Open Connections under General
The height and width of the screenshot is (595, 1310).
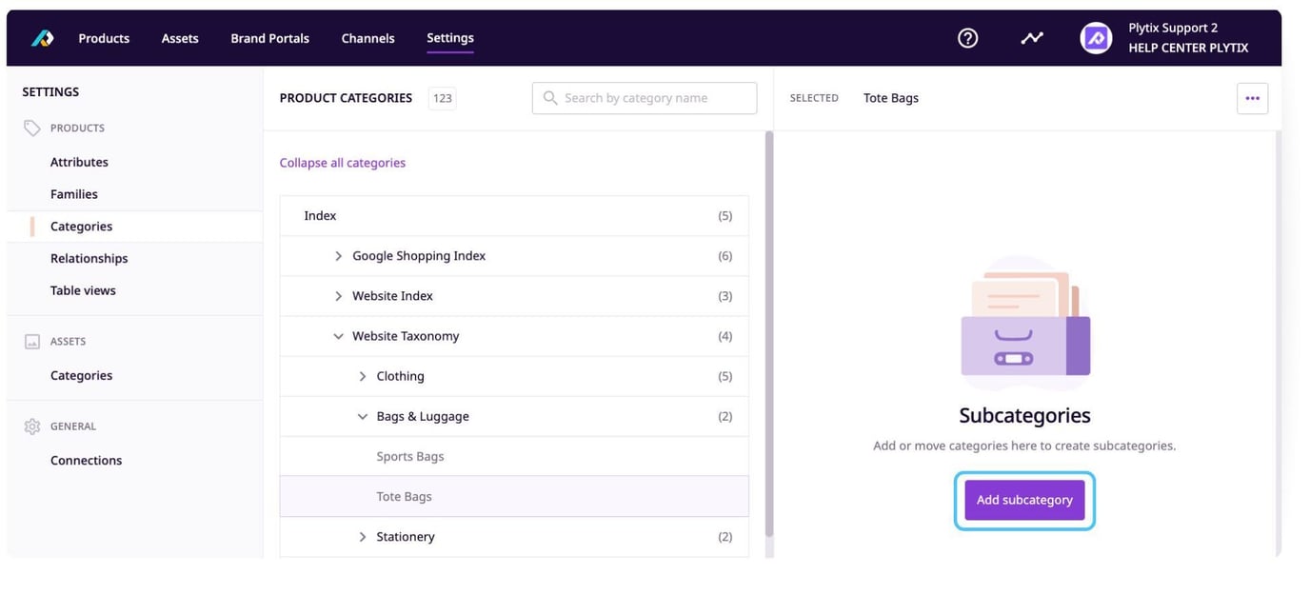(86, 460)
